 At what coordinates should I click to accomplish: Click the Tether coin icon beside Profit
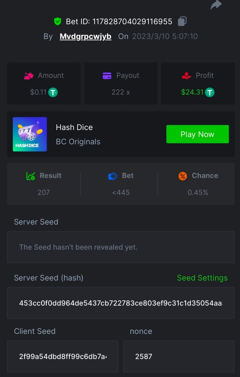point(210,92)
